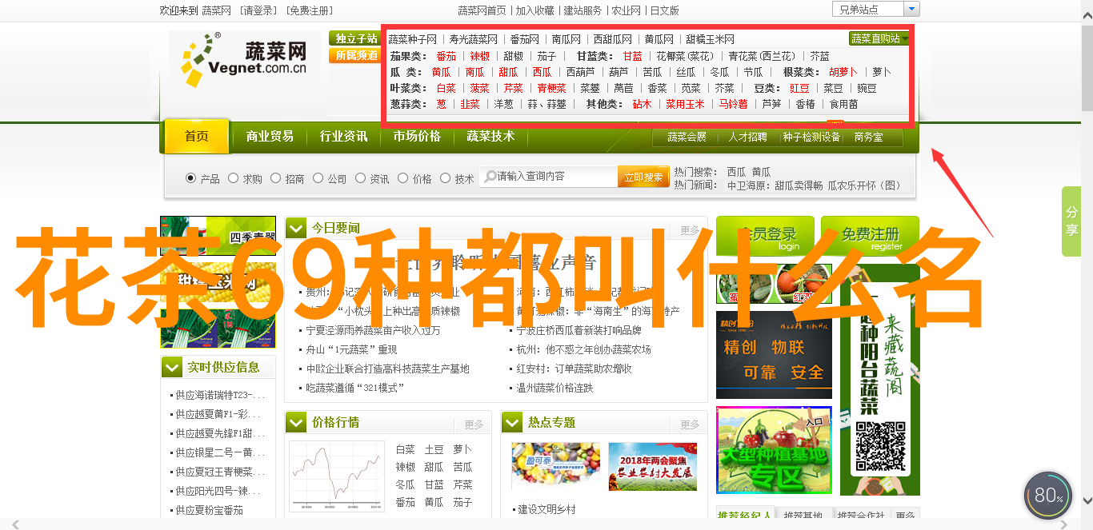The image size is (1093, 530).
Task: Open the green 分享 share side tab
Action: 1071,221
